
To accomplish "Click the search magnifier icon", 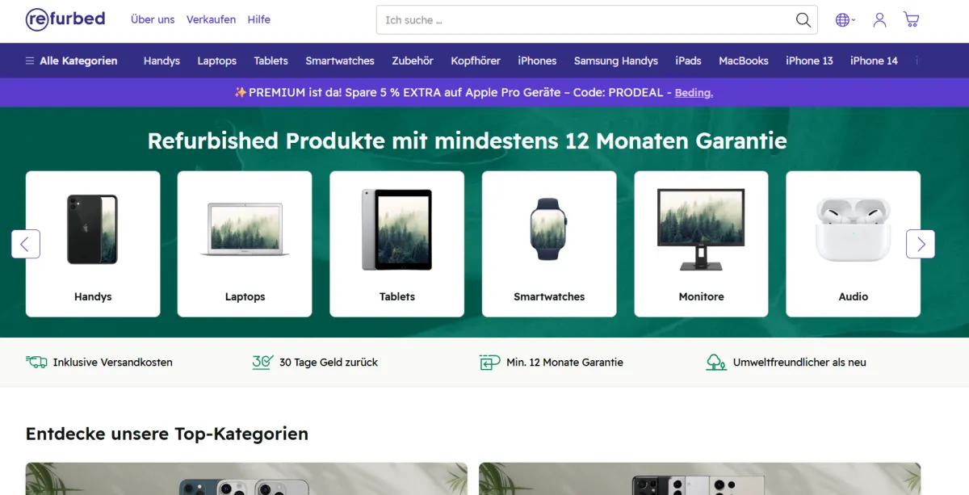I will tap(803, 20).
